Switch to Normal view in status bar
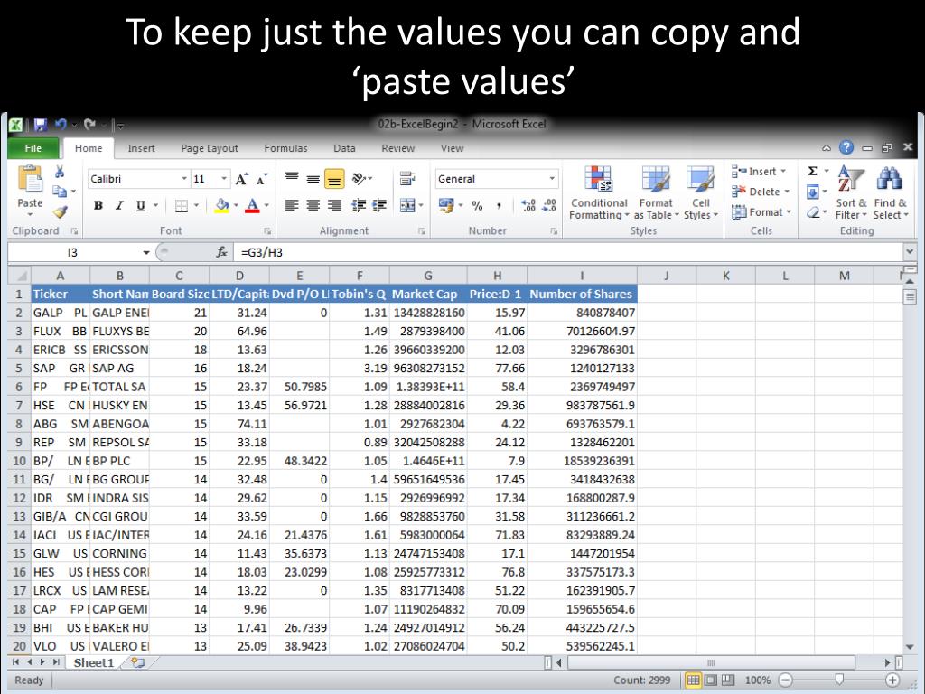 coord(693,680)
